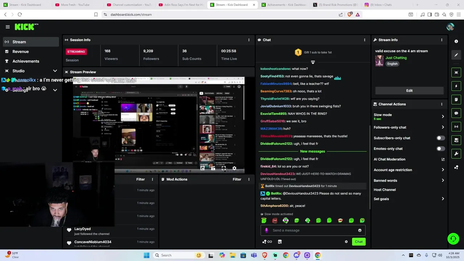Click the Send a message field

[x=313, y=230]
